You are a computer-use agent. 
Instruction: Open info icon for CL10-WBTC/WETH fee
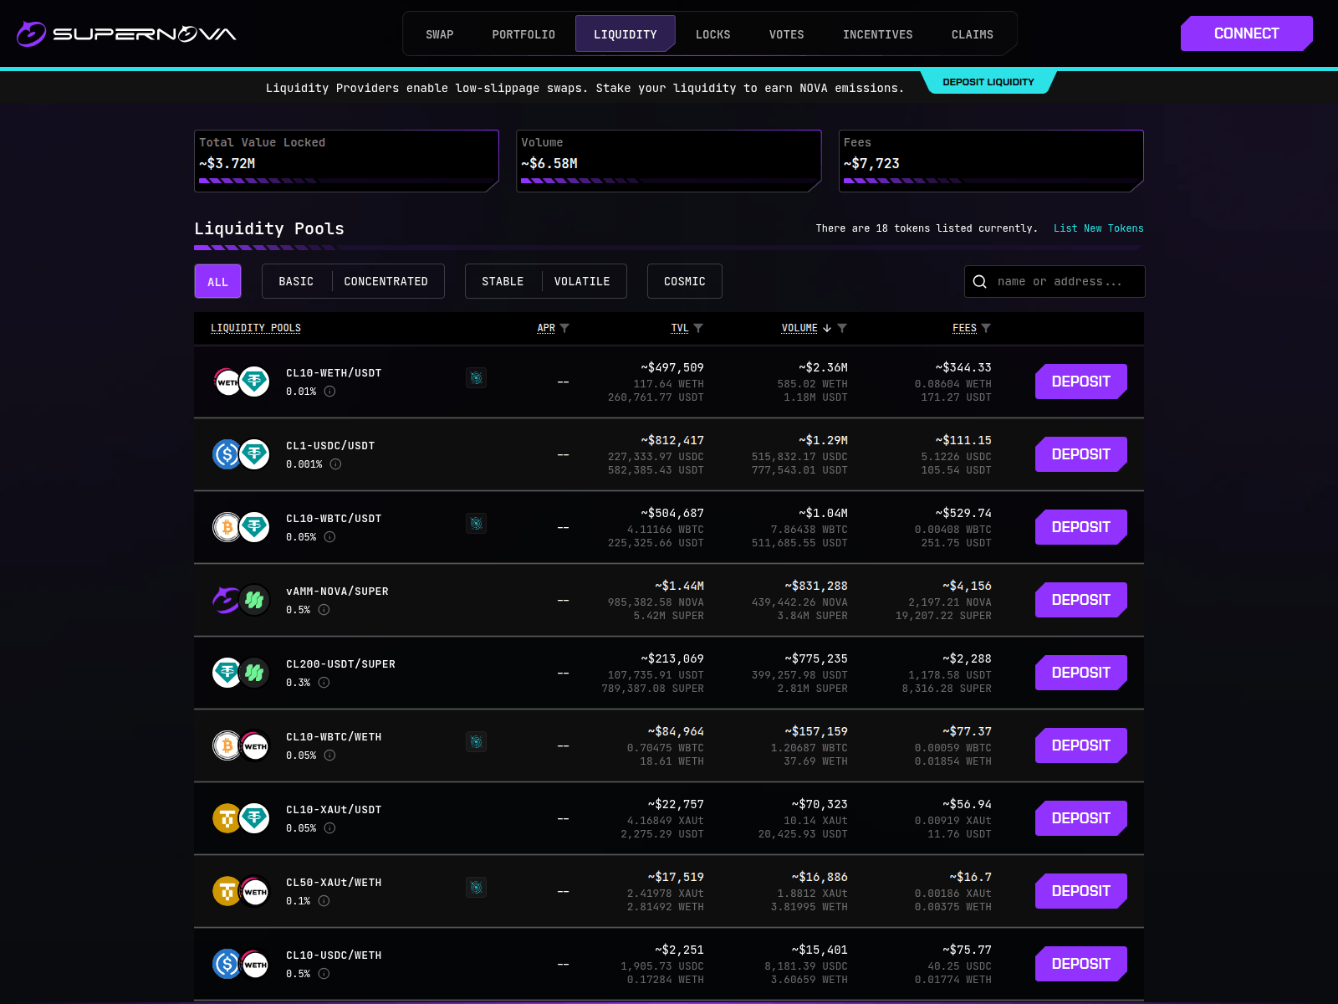[329, 756]
